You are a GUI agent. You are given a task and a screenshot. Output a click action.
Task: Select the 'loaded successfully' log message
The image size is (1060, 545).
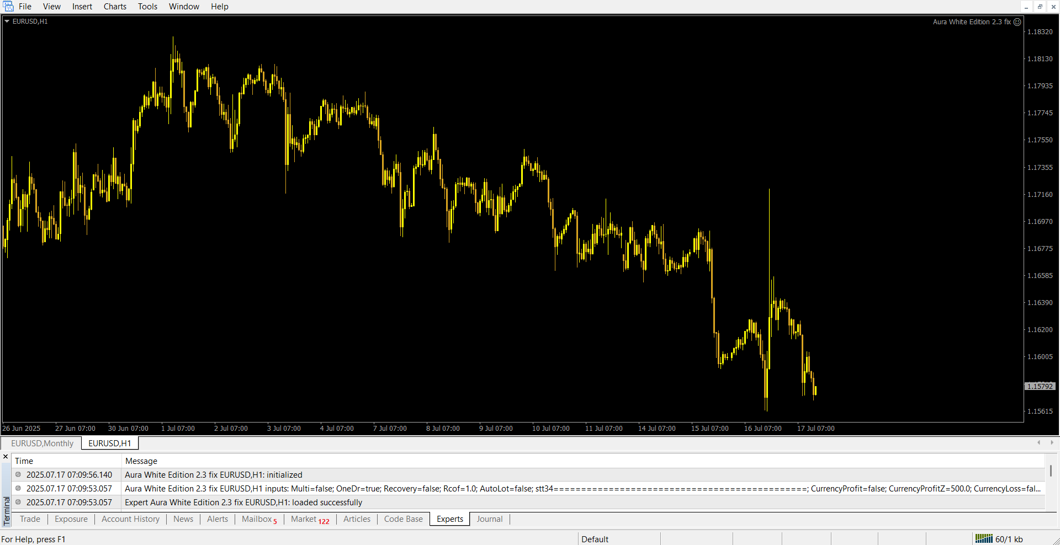[x=243, y=502]
